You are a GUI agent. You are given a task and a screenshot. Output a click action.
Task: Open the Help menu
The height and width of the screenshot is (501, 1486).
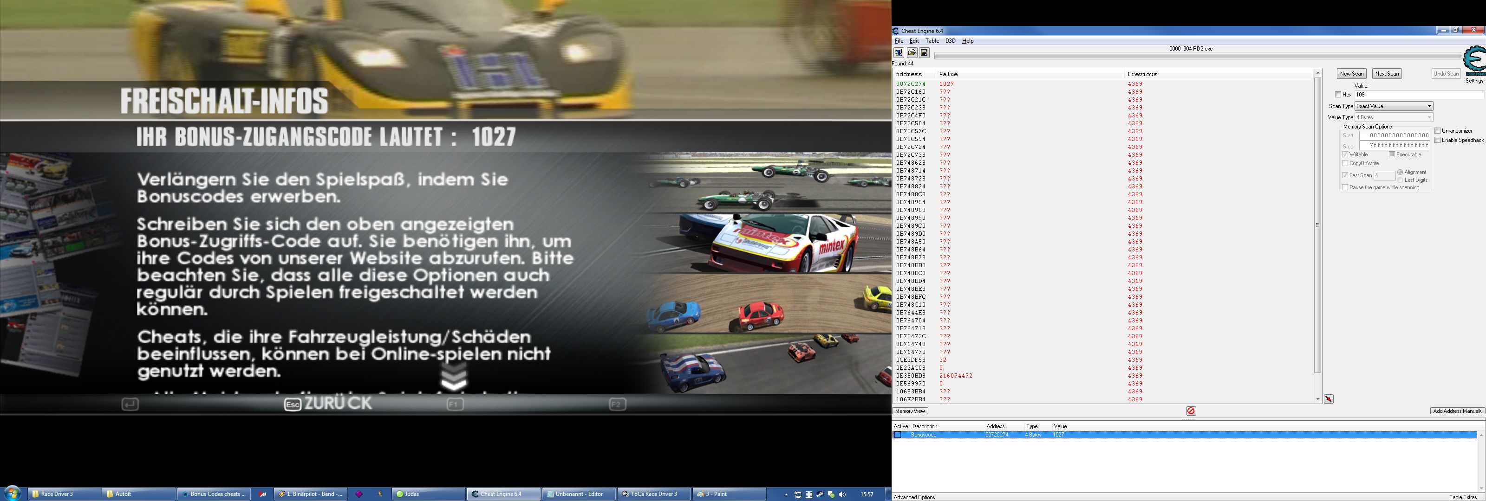968,41
